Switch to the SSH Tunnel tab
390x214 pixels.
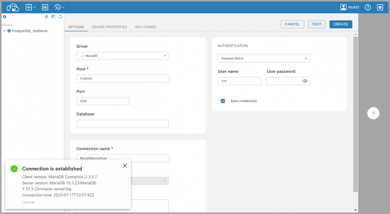[x=146, y=27]
